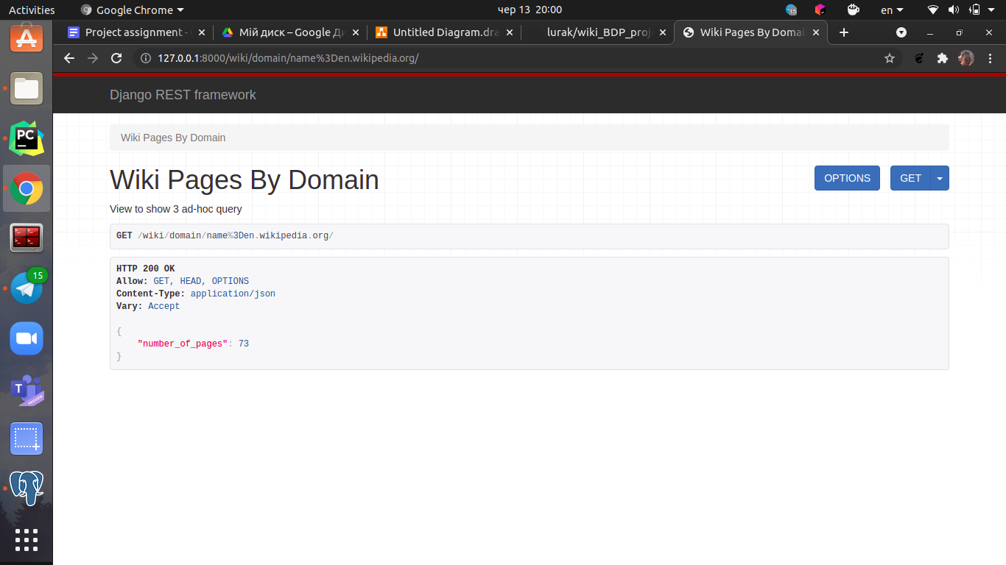Click the extension icon left of puzzle
Viewport: 1006px width, 565px height.
pyautogui.click(x=919, y=58)
